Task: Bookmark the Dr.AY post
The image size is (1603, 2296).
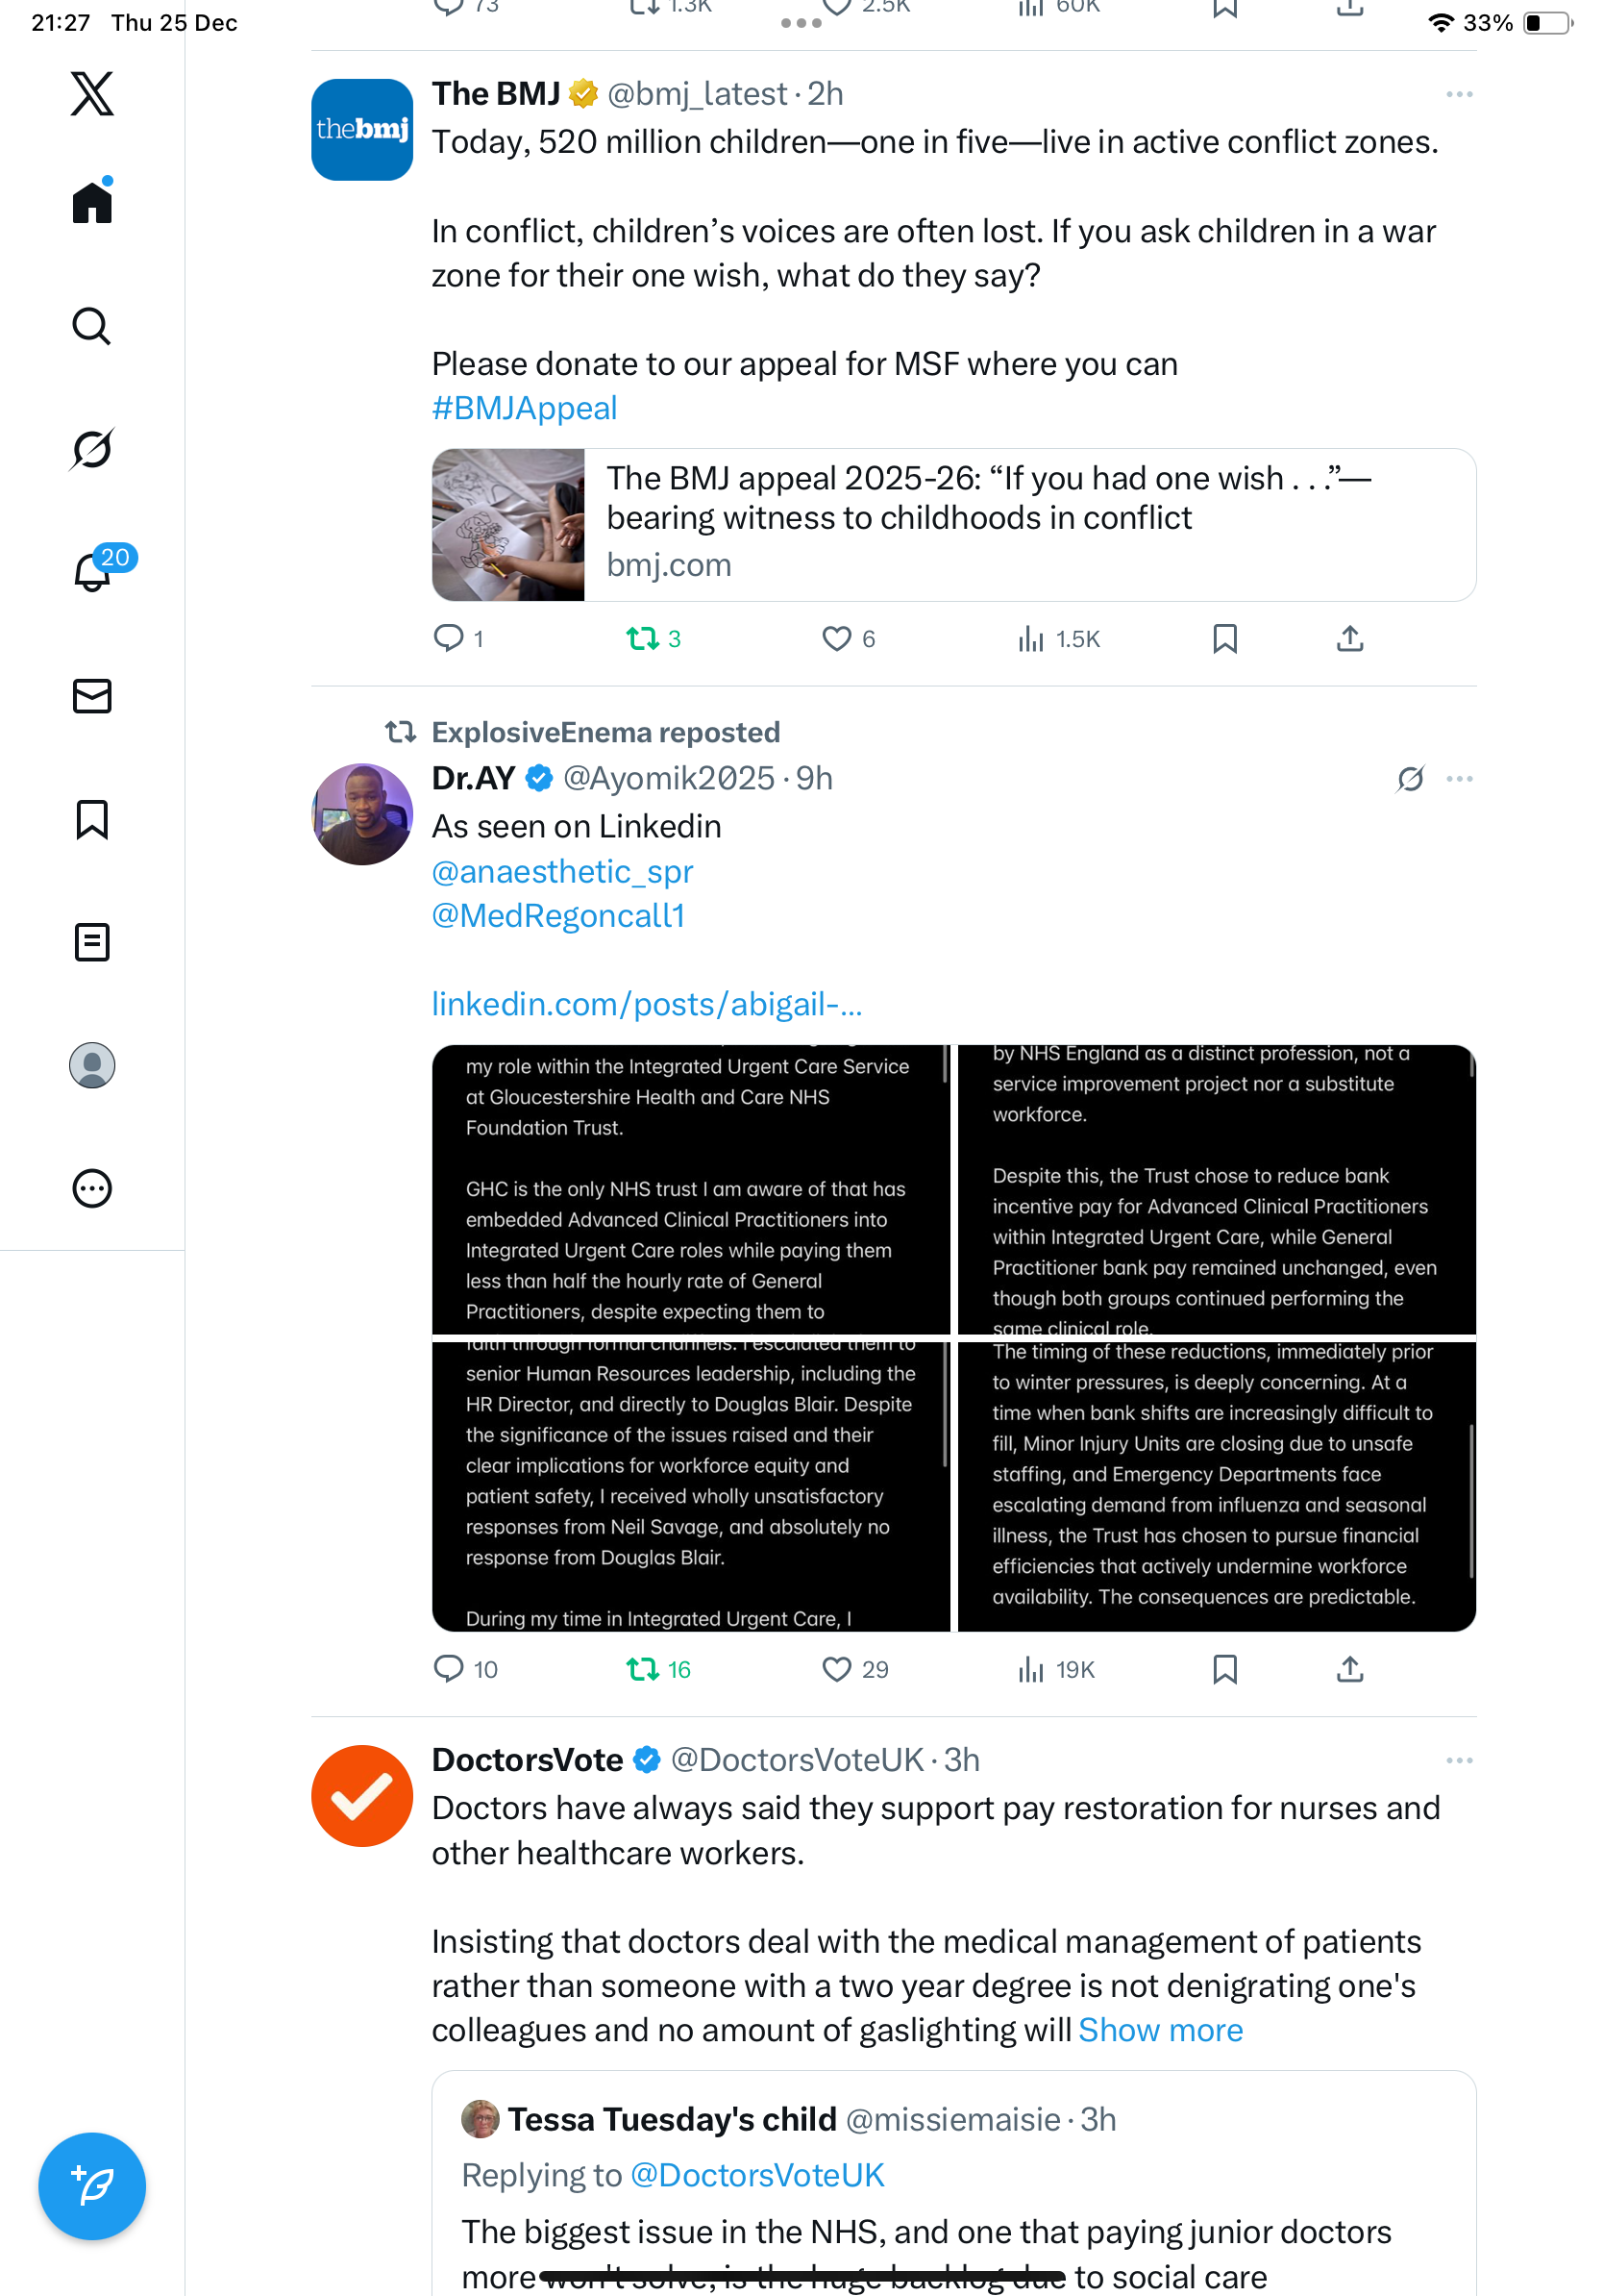Action: pyautogui.click(x=1224, y=1669)
